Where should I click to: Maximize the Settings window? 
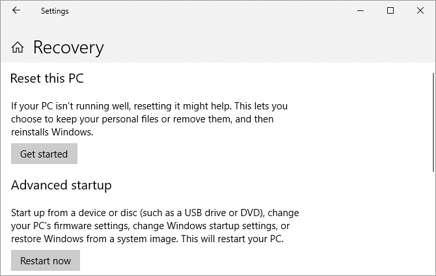coord(390,10)
